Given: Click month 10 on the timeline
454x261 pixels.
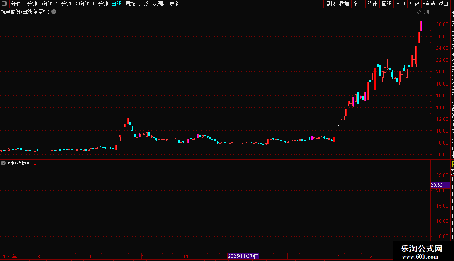Looking at the screenshot, I should [x=145, y=256].
